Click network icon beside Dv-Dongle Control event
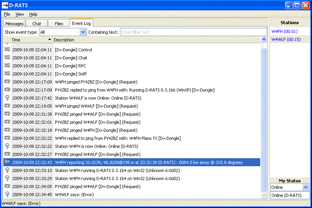312x208 pixels. pyautogui.click(x=7, y=49)
